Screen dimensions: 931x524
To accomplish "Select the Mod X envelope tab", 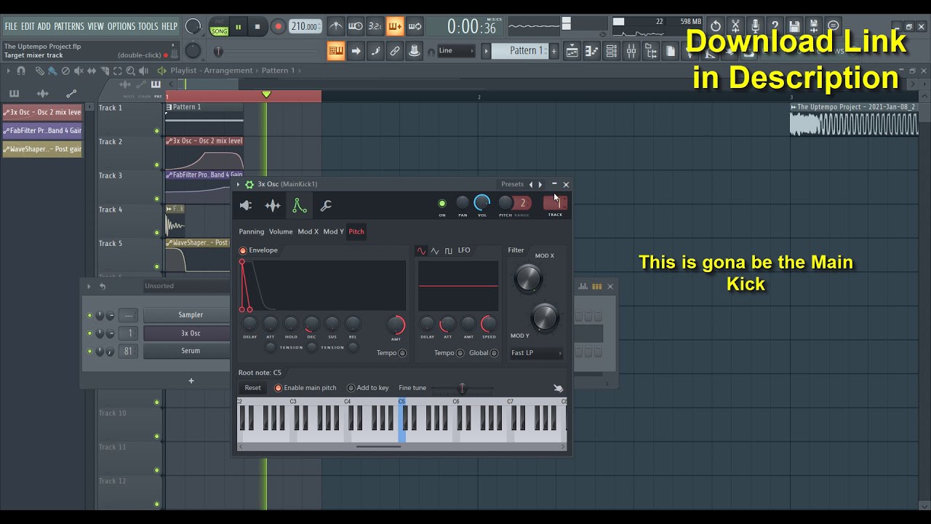I will click(308, 231).
